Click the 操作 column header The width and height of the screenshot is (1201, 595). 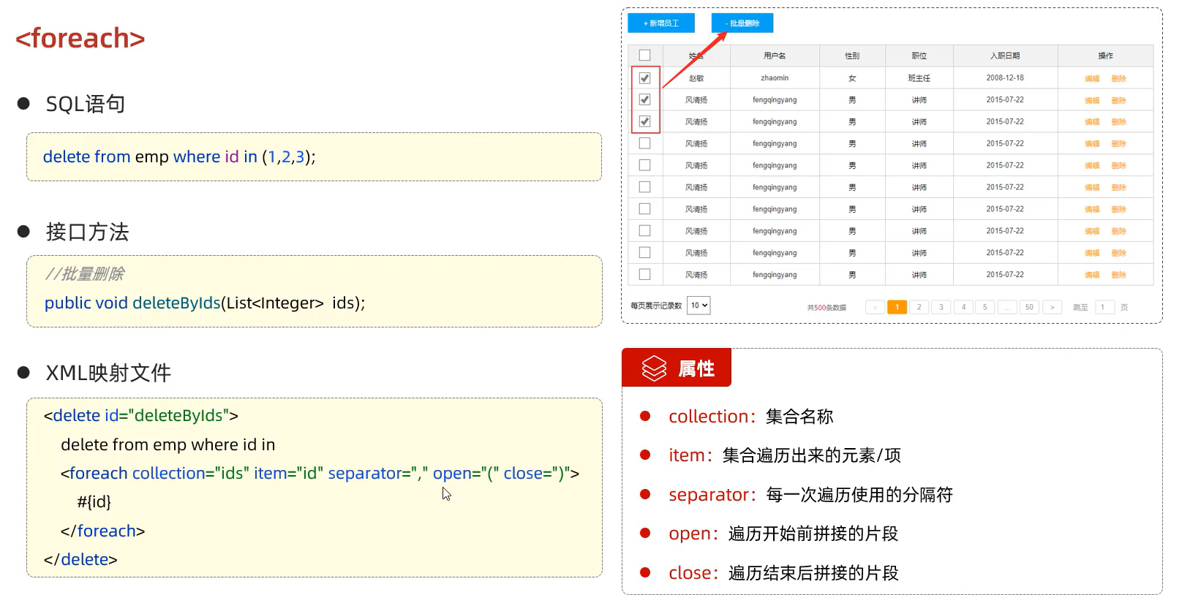click(1105, 56)
